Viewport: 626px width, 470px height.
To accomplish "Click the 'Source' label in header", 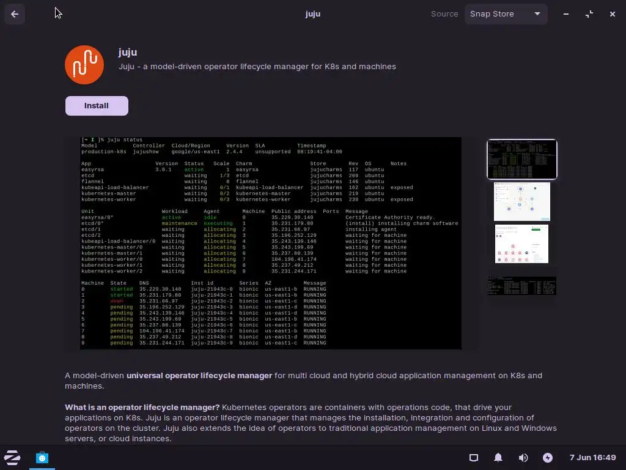I will tap(444, 14).
